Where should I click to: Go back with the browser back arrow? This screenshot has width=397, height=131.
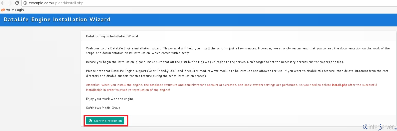(3, 3)
